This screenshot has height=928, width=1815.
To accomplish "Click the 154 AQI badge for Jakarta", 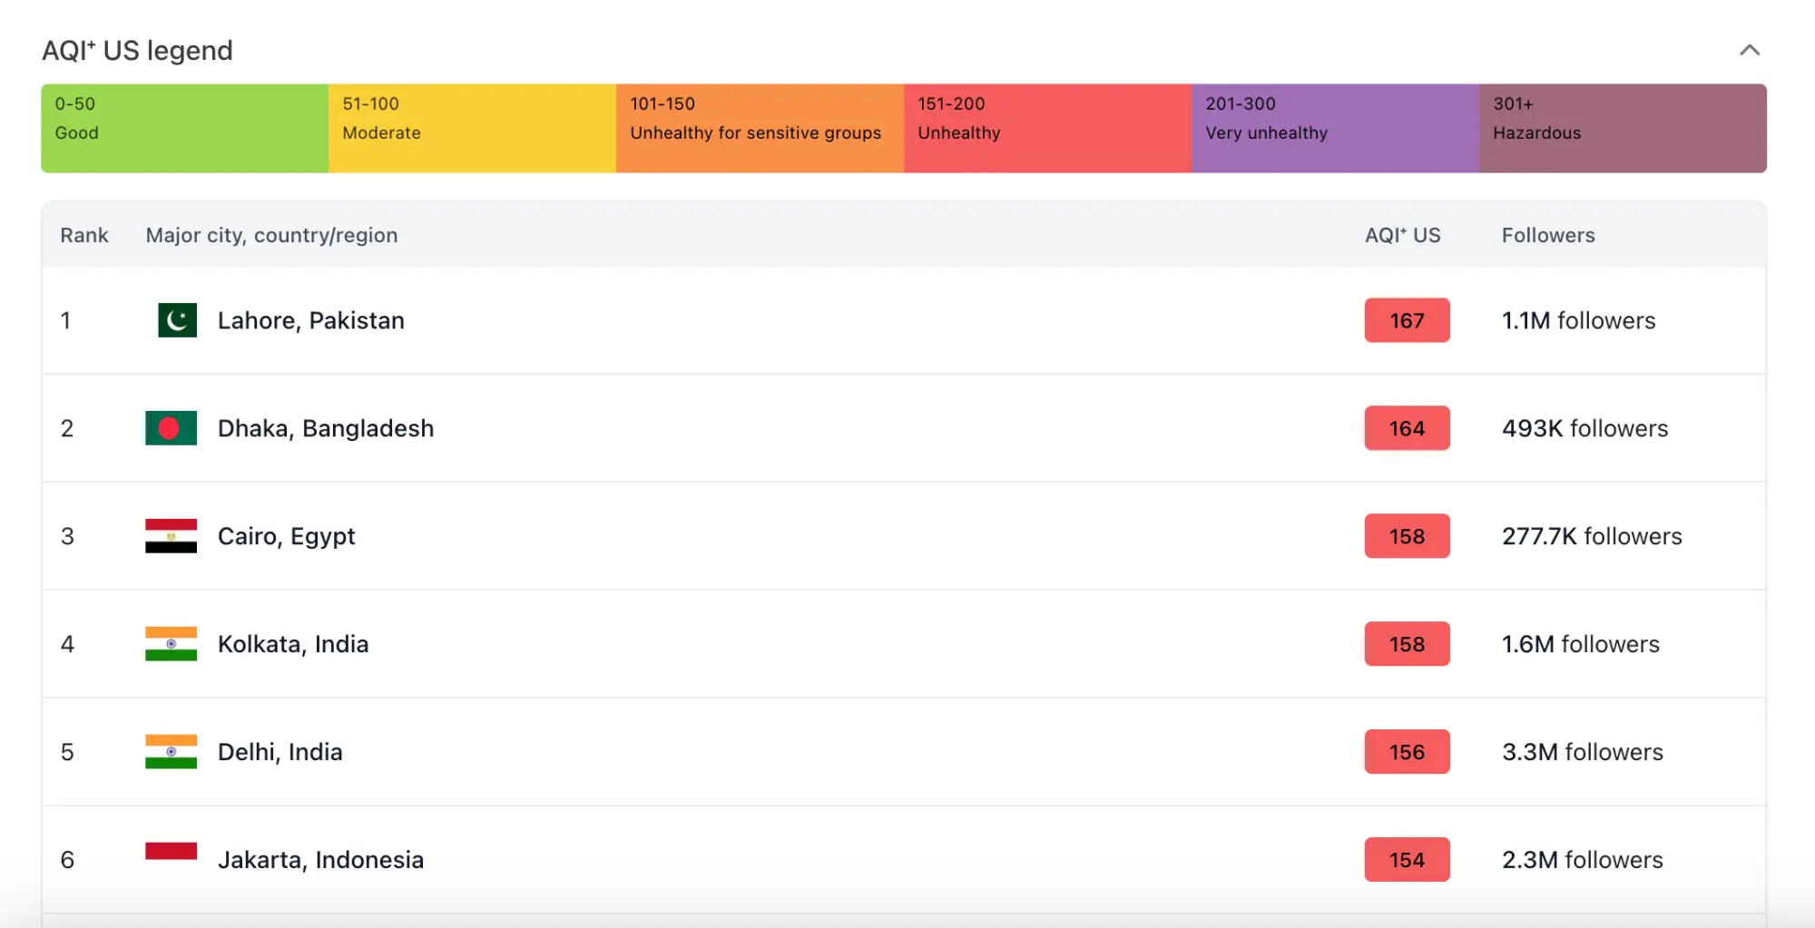I will pyautogui.click(x=1407, y=860).
